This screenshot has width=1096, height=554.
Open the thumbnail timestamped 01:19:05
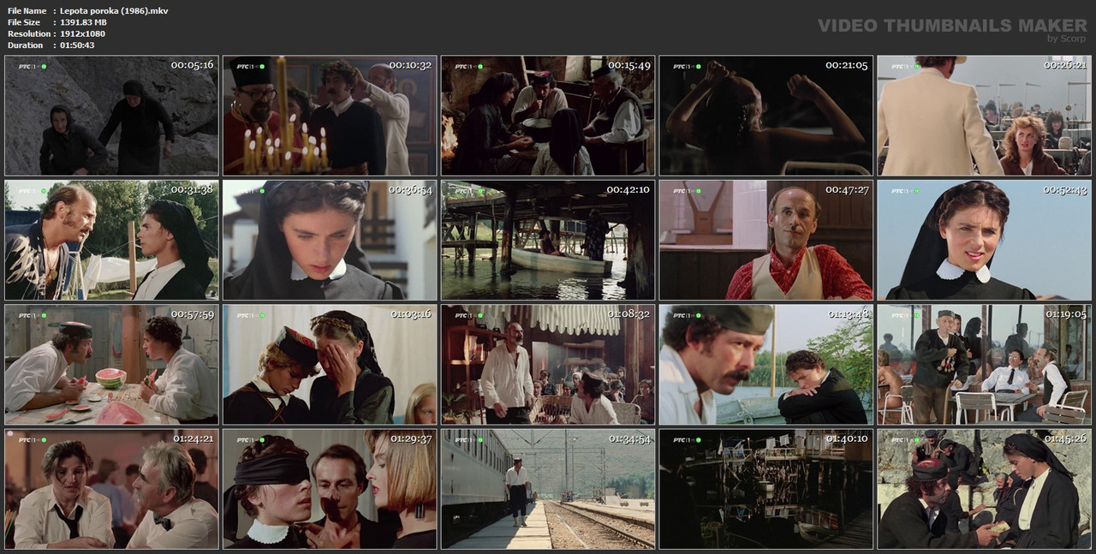pyautogui.click(x=985, y=365)
